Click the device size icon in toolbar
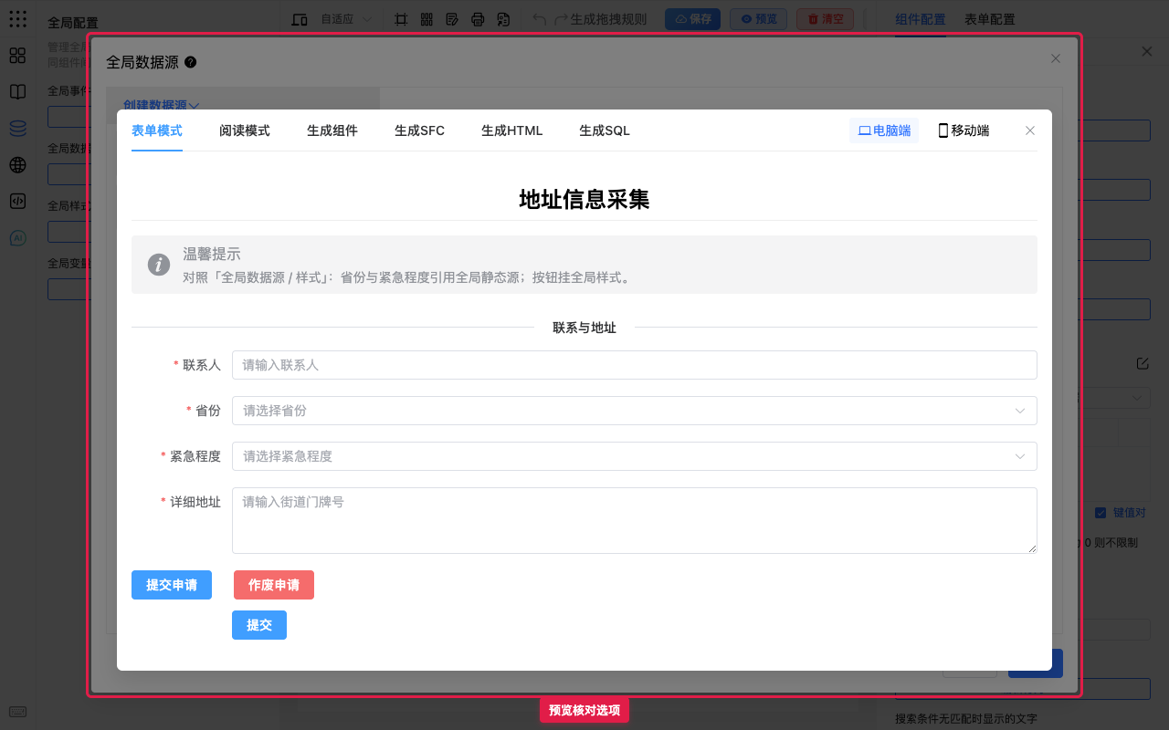This screenshot has width=1169, height=730. 300,19
